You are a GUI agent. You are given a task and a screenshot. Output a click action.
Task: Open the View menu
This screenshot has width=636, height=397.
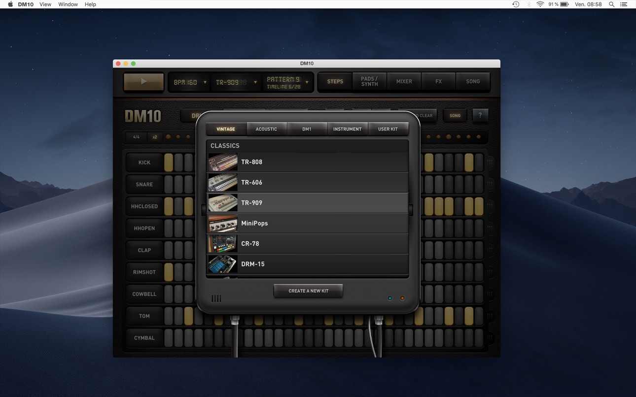(x=45, y=4)
